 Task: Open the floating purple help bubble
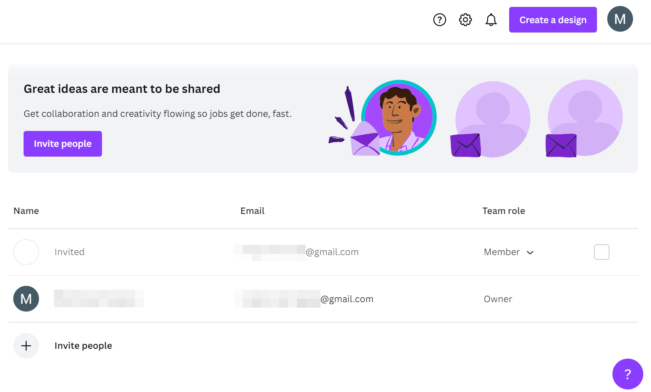coord(627,374)
